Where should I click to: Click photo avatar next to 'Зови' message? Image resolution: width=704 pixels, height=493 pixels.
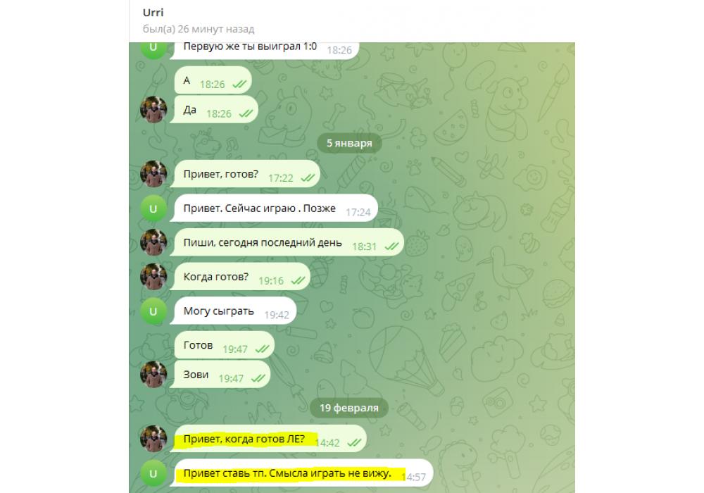(x=153, y=375)
